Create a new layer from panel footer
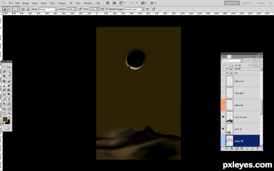Image resolution: width=274 pixels, height=171 pixels. point(252,149)
